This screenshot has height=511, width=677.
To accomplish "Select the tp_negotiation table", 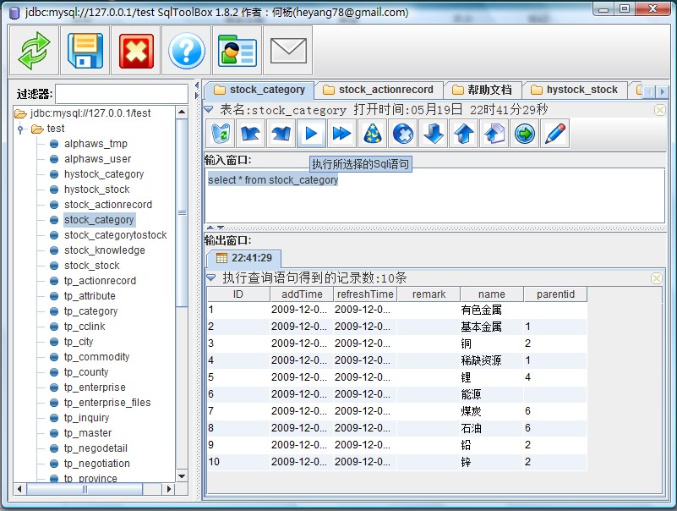I will [97, 464].
